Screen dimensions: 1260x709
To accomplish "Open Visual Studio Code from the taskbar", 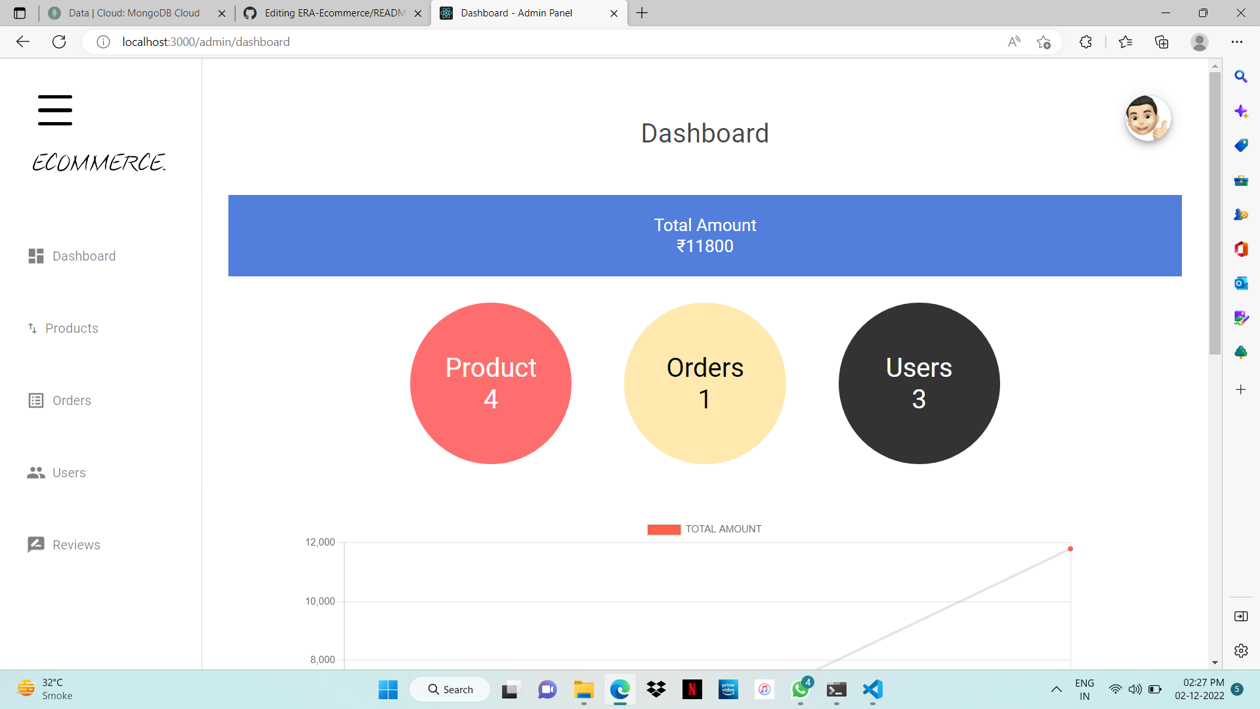I will point(872,690).
